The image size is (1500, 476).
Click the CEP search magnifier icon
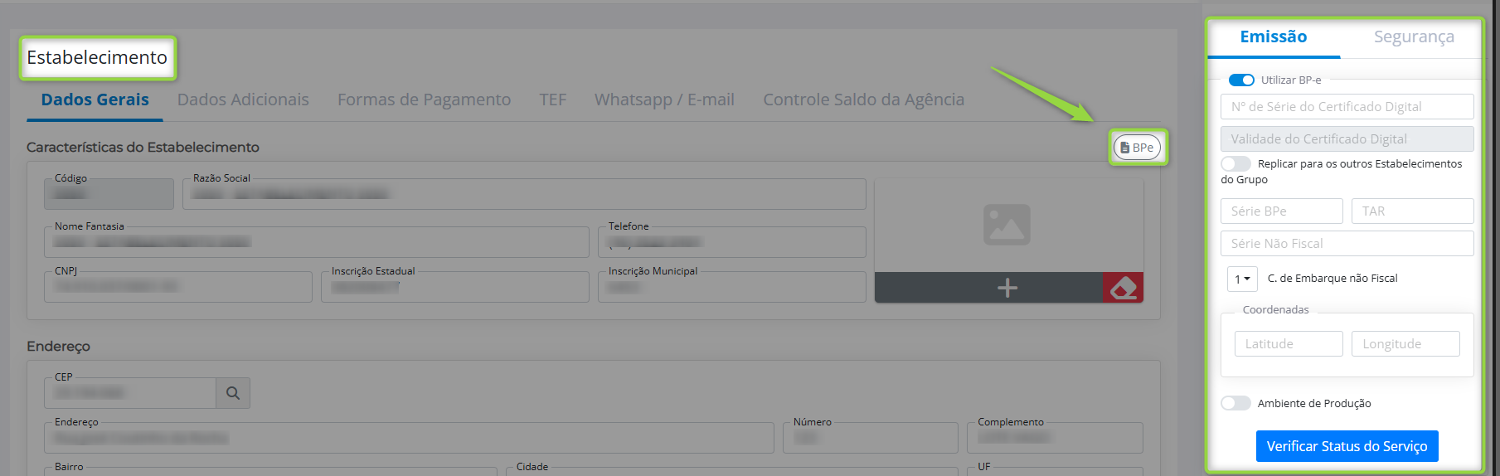[233, 393]
